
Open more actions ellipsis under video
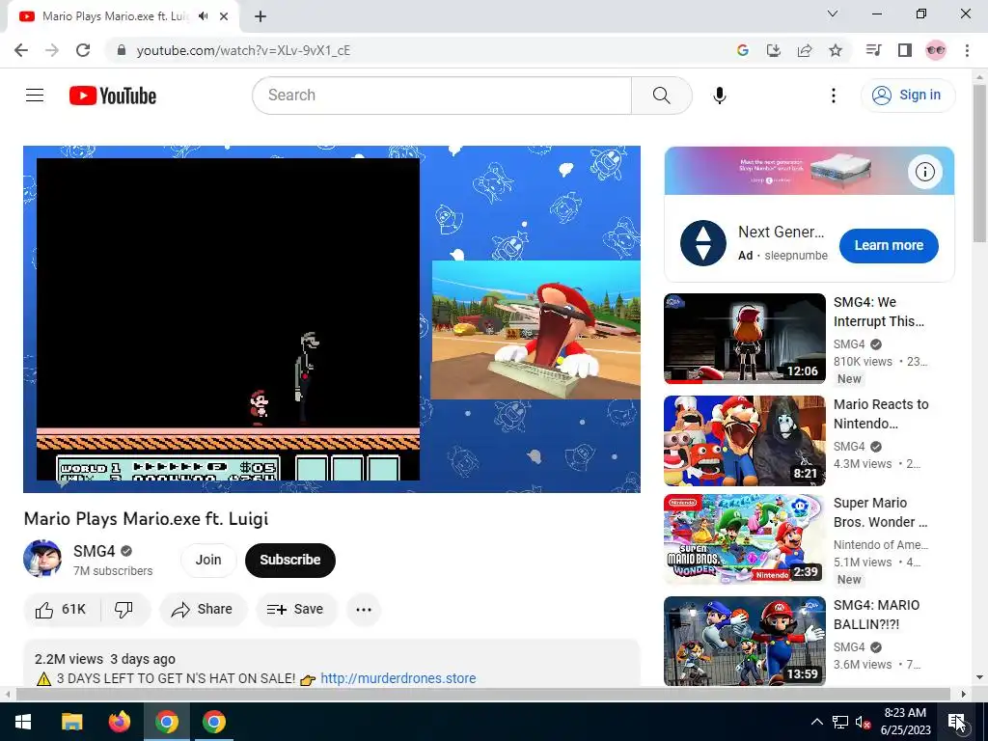pyautogui.click(x=364, y=610)
